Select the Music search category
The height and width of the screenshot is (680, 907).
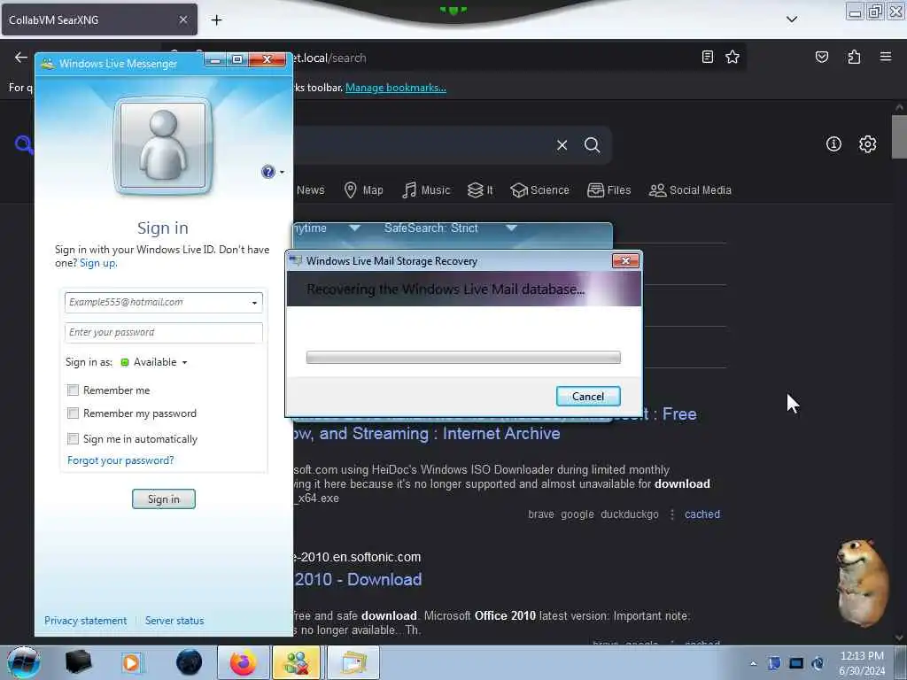tap(426, 190)
